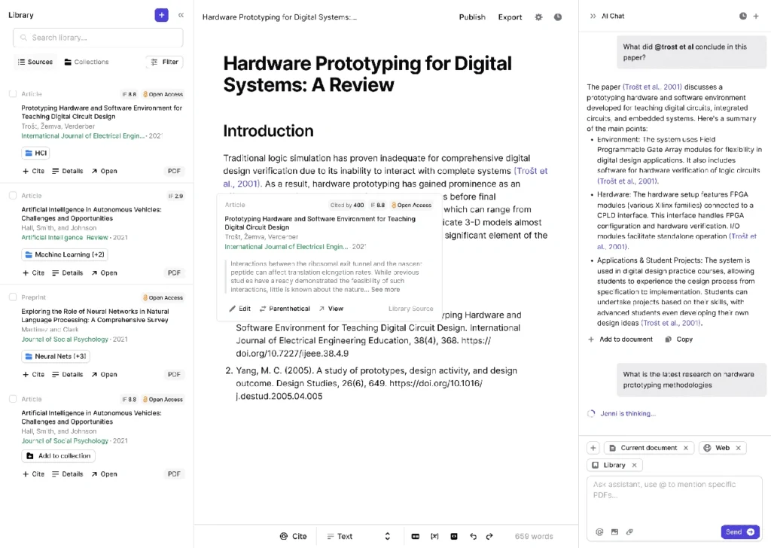Viewport: 771px width, 548px height.
Task: Click the Publish button
Action: [x=472, y=17]
